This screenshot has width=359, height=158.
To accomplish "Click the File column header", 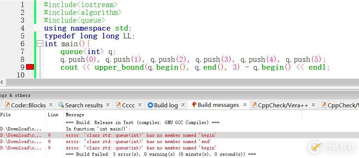I will point(5,114).
